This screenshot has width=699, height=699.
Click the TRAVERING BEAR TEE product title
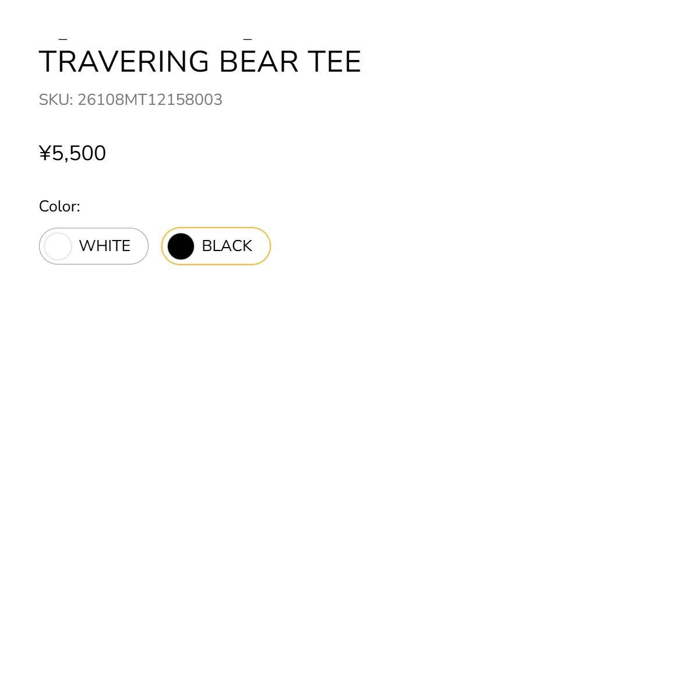tap(200, 62)
